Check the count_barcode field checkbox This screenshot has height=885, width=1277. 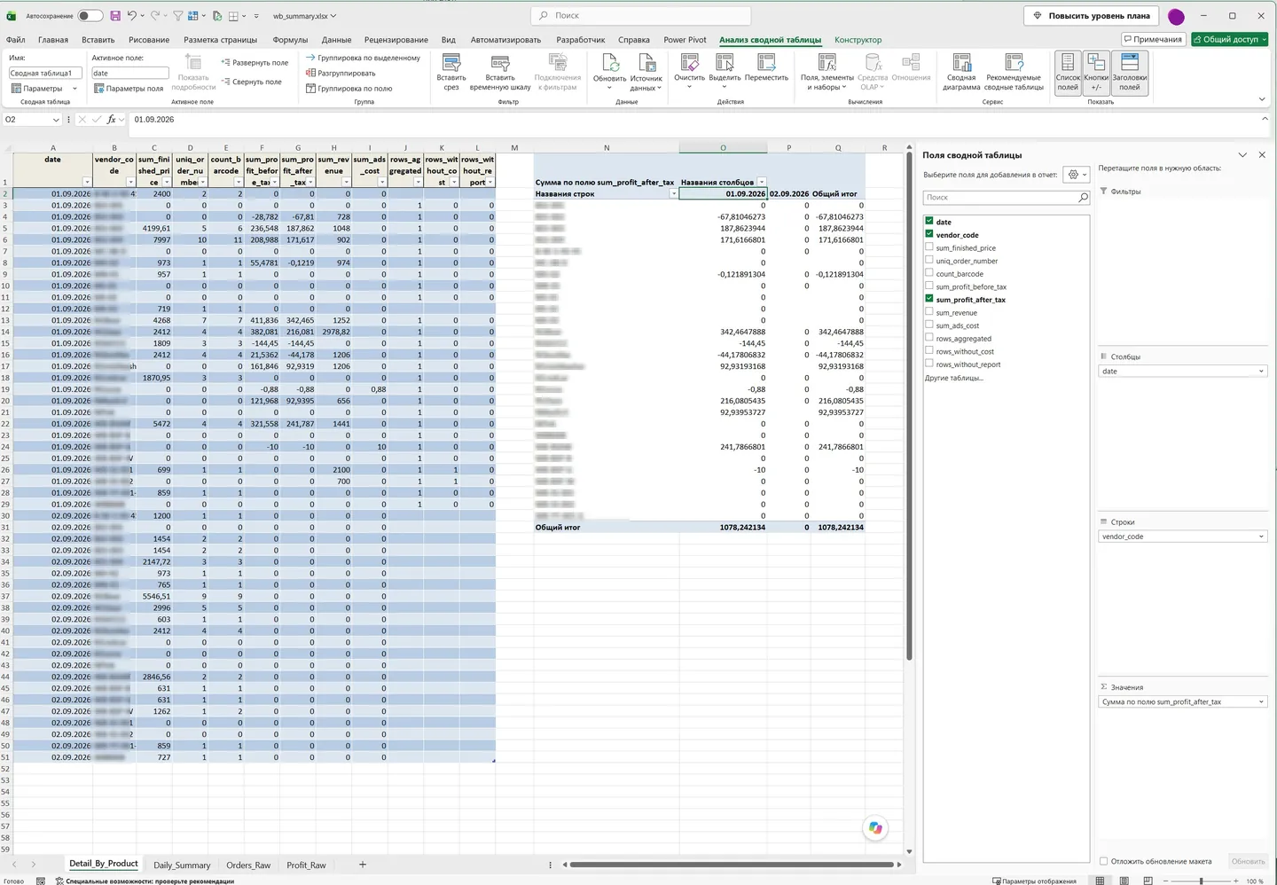click(929, 273)
